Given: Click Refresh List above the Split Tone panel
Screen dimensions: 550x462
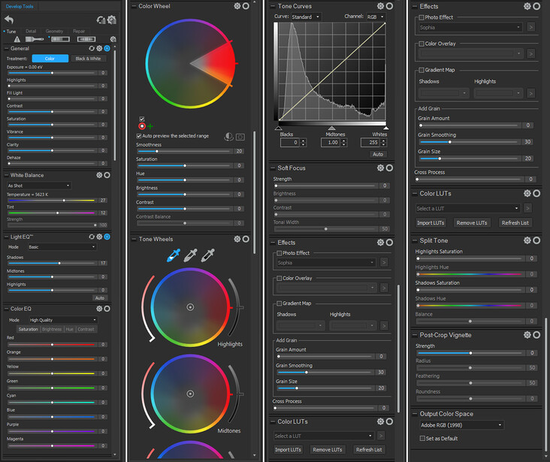Looking at the screenshot, I should coord(515,223).
